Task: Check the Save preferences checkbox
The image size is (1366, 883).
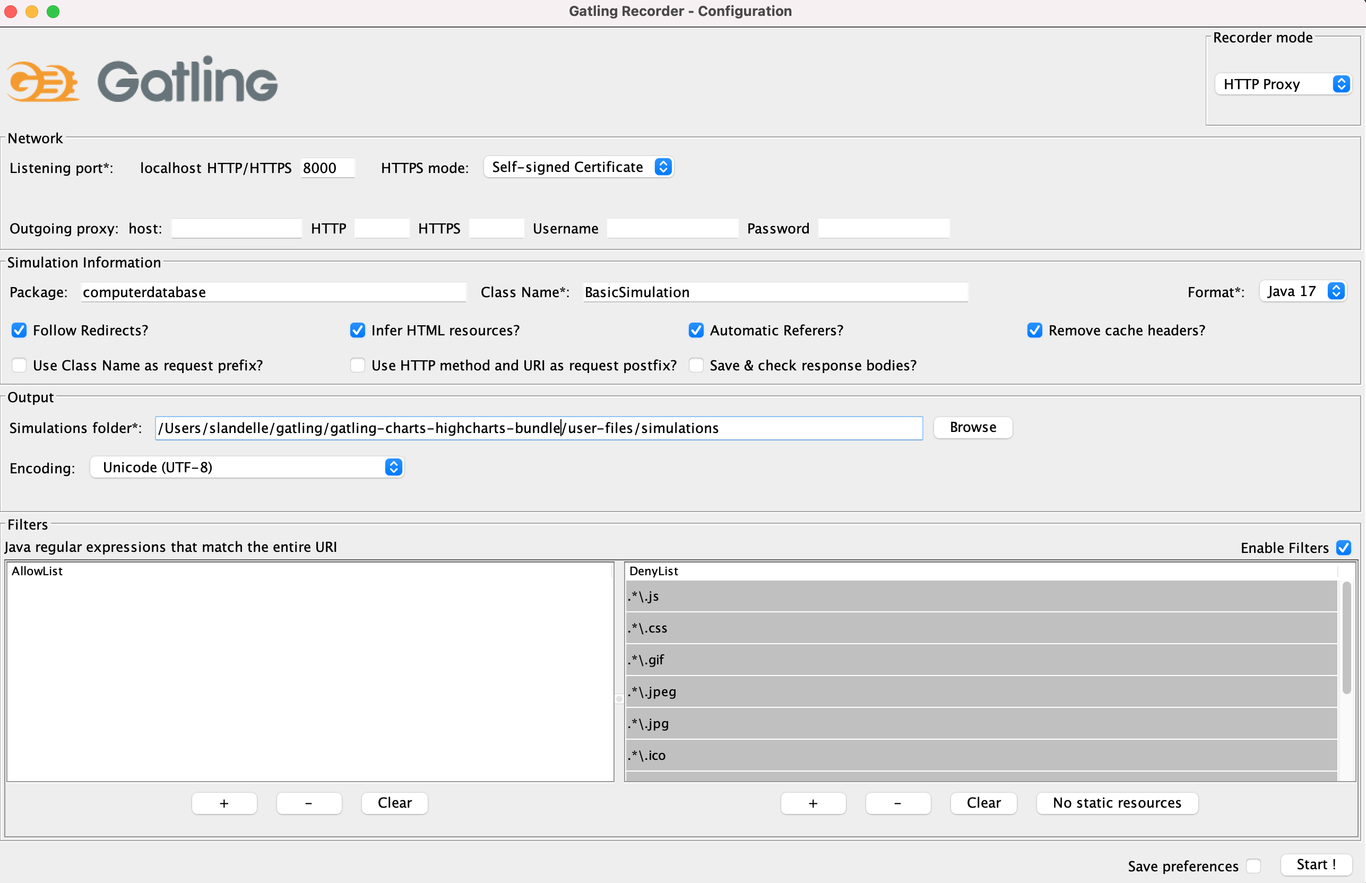Action: click(x=1253, y=866)
